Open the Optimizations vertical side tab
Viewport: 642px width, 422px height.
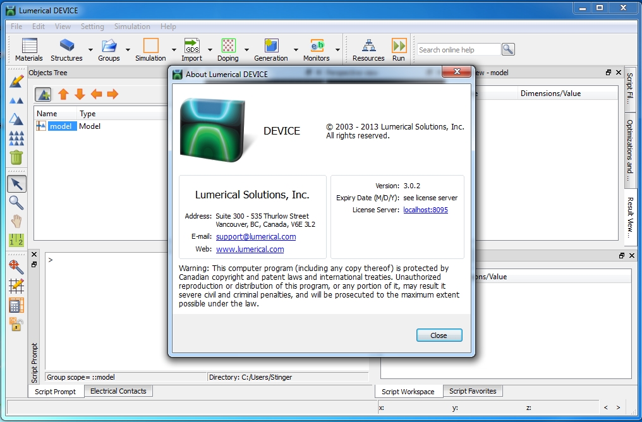pos(629,152)
